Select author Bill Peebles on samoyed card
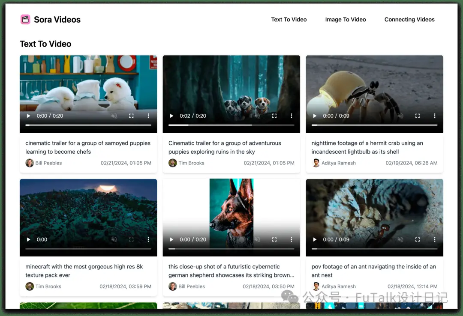The height and width of the screenshot is (316, 463). click(49, 163)
